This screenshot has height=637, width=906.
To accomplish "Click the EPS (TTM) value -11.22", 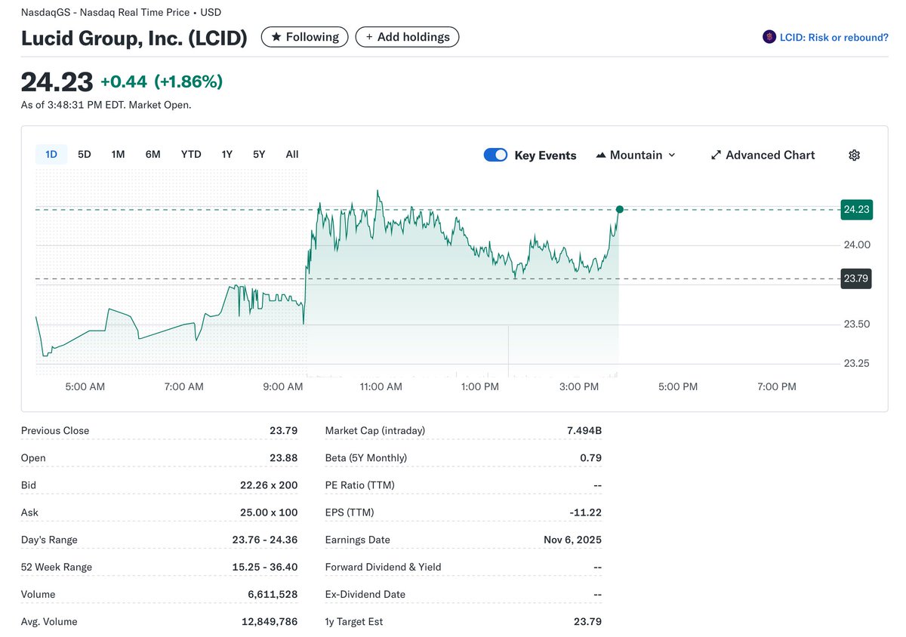I will (586, 512).
